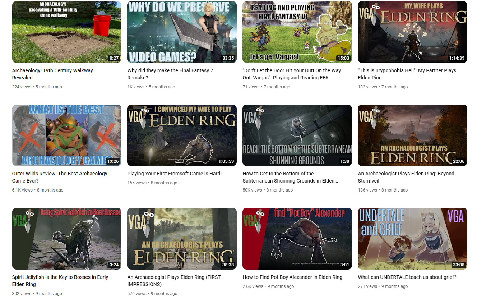Click title 'Playing Your First Fromsoft Game is Hard!'
The width and height of the screenshot is (486, 299).
click(175, 174)
